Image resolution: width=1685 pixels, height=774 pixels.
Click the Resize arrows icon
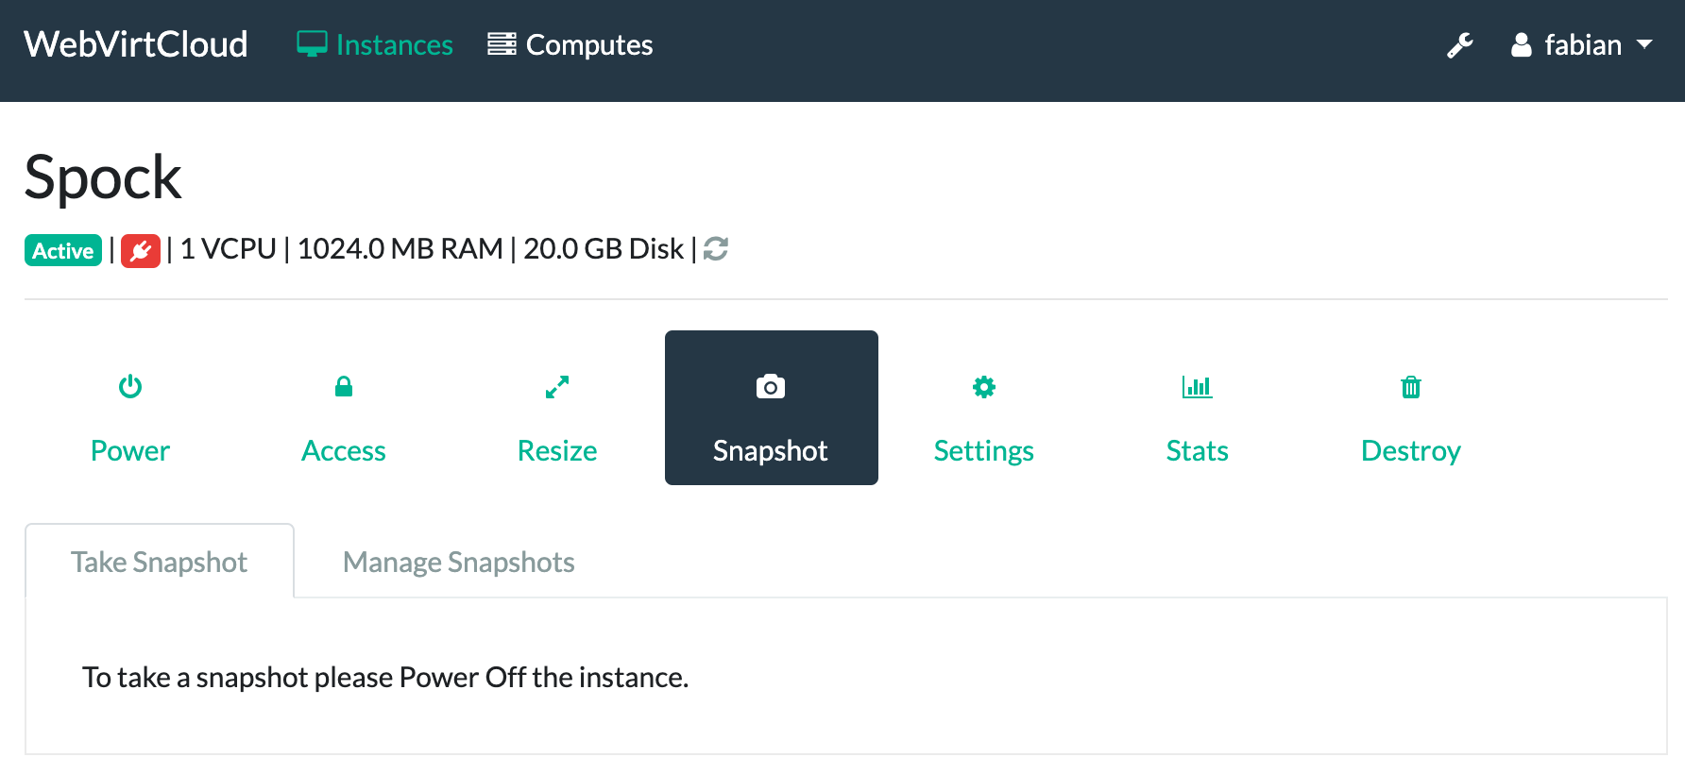click(x=556, y=386)
